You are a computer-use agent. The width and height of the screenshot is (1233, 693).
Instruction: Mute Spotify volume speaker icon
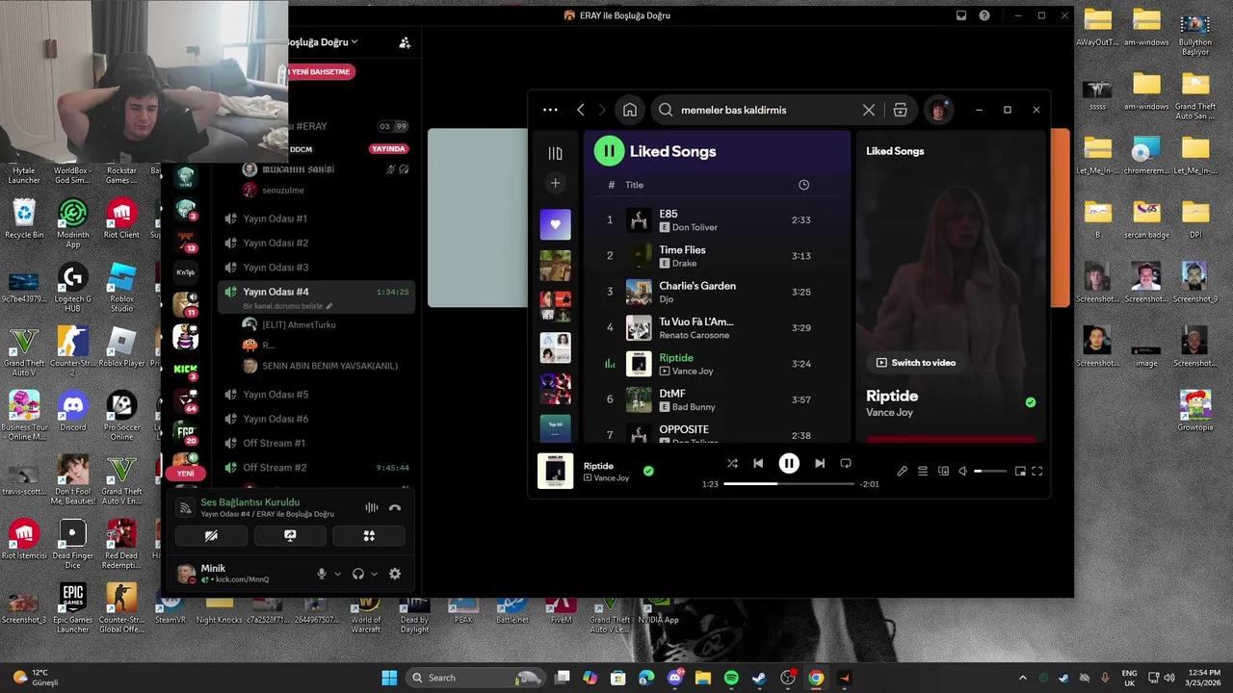tap(962, 471)
